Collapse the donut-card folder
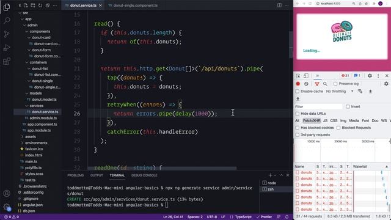Viewport: 391px width, 220px height. [29, 38]
